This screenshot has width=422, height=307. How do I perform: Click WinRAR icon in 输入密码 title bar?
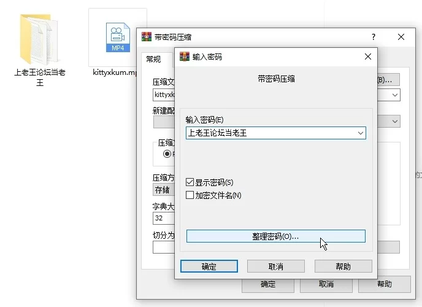pyautogui.click(x=184, y=56)
